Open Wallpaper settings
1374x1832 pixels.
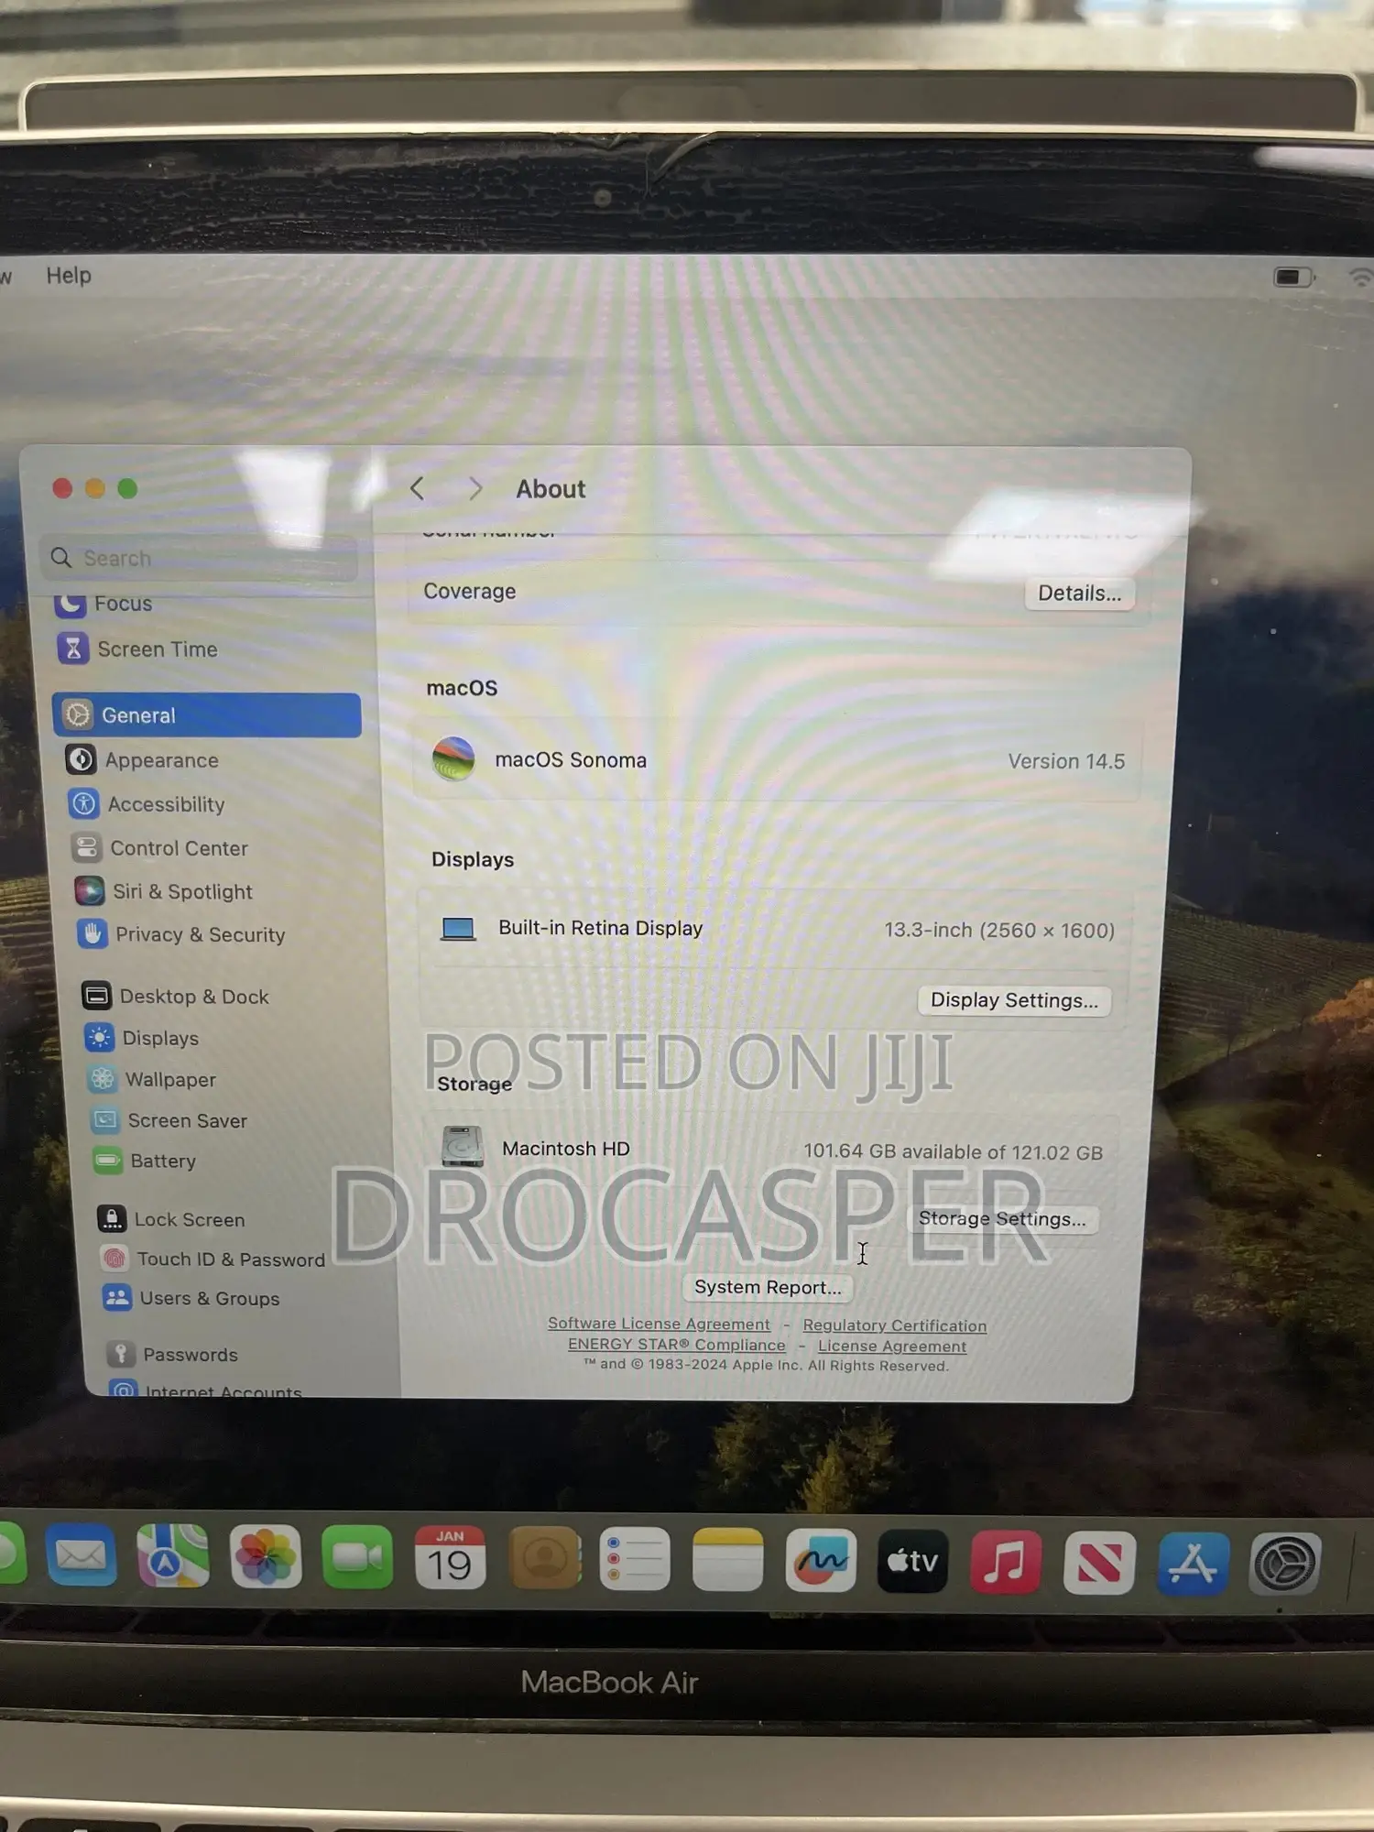151,1079
